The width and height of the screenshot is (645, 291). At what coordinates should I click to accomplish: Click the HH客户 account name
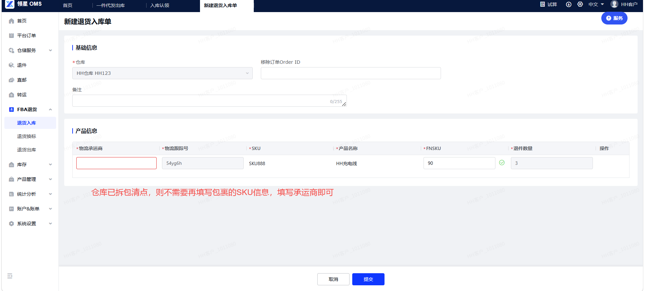click(x=629, y=4)
